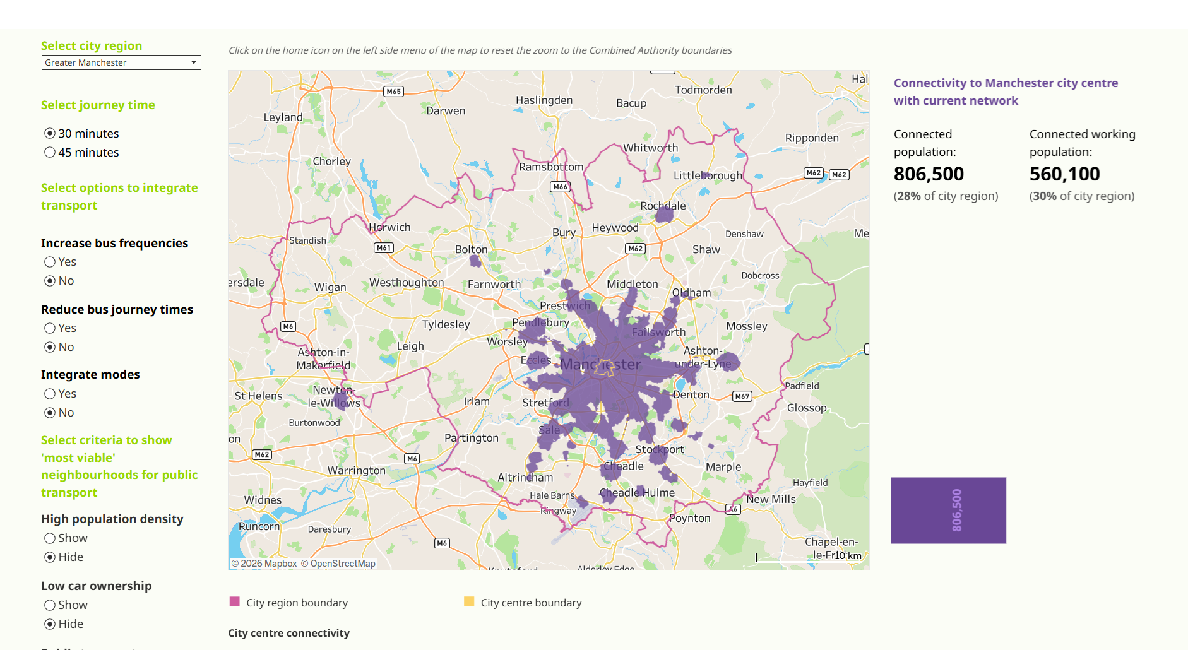Click the Chorley label on the map
Screen dimensions: 1188x650
(x=332, y=161)
